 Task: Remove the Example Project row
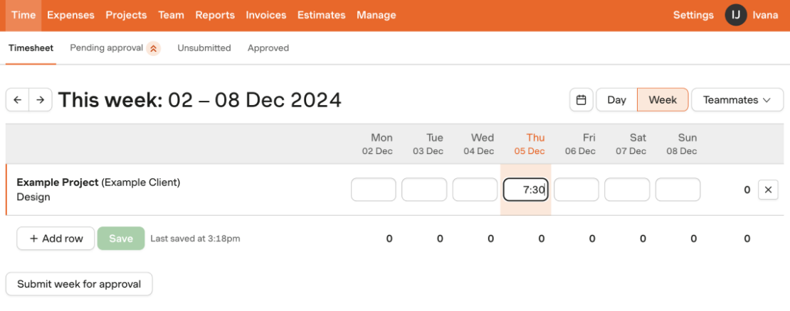coord(768,190)
